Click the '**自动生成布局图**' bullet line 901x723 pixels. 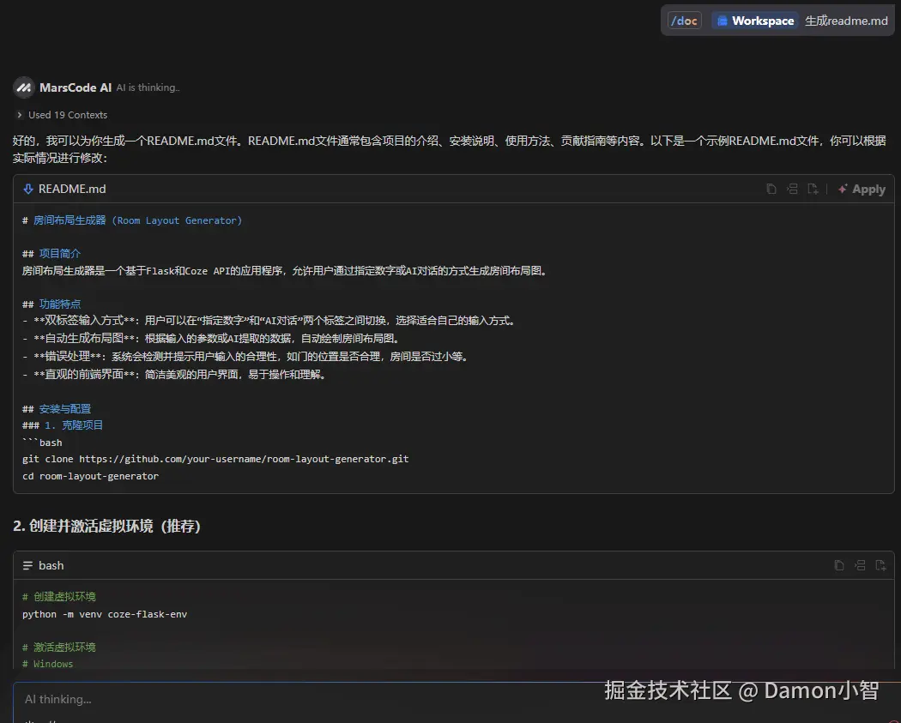[x=211, y=338]
